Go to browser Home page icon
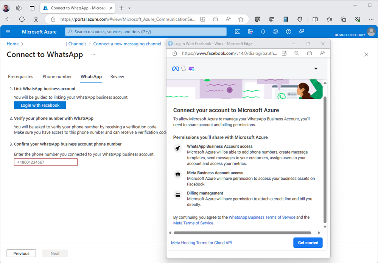378x263 pixels. [36, 19]
